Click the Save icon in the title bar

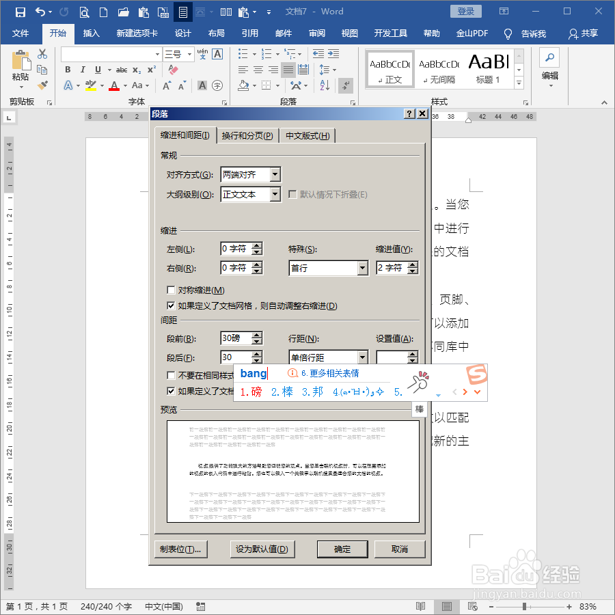tap(20, 12)
